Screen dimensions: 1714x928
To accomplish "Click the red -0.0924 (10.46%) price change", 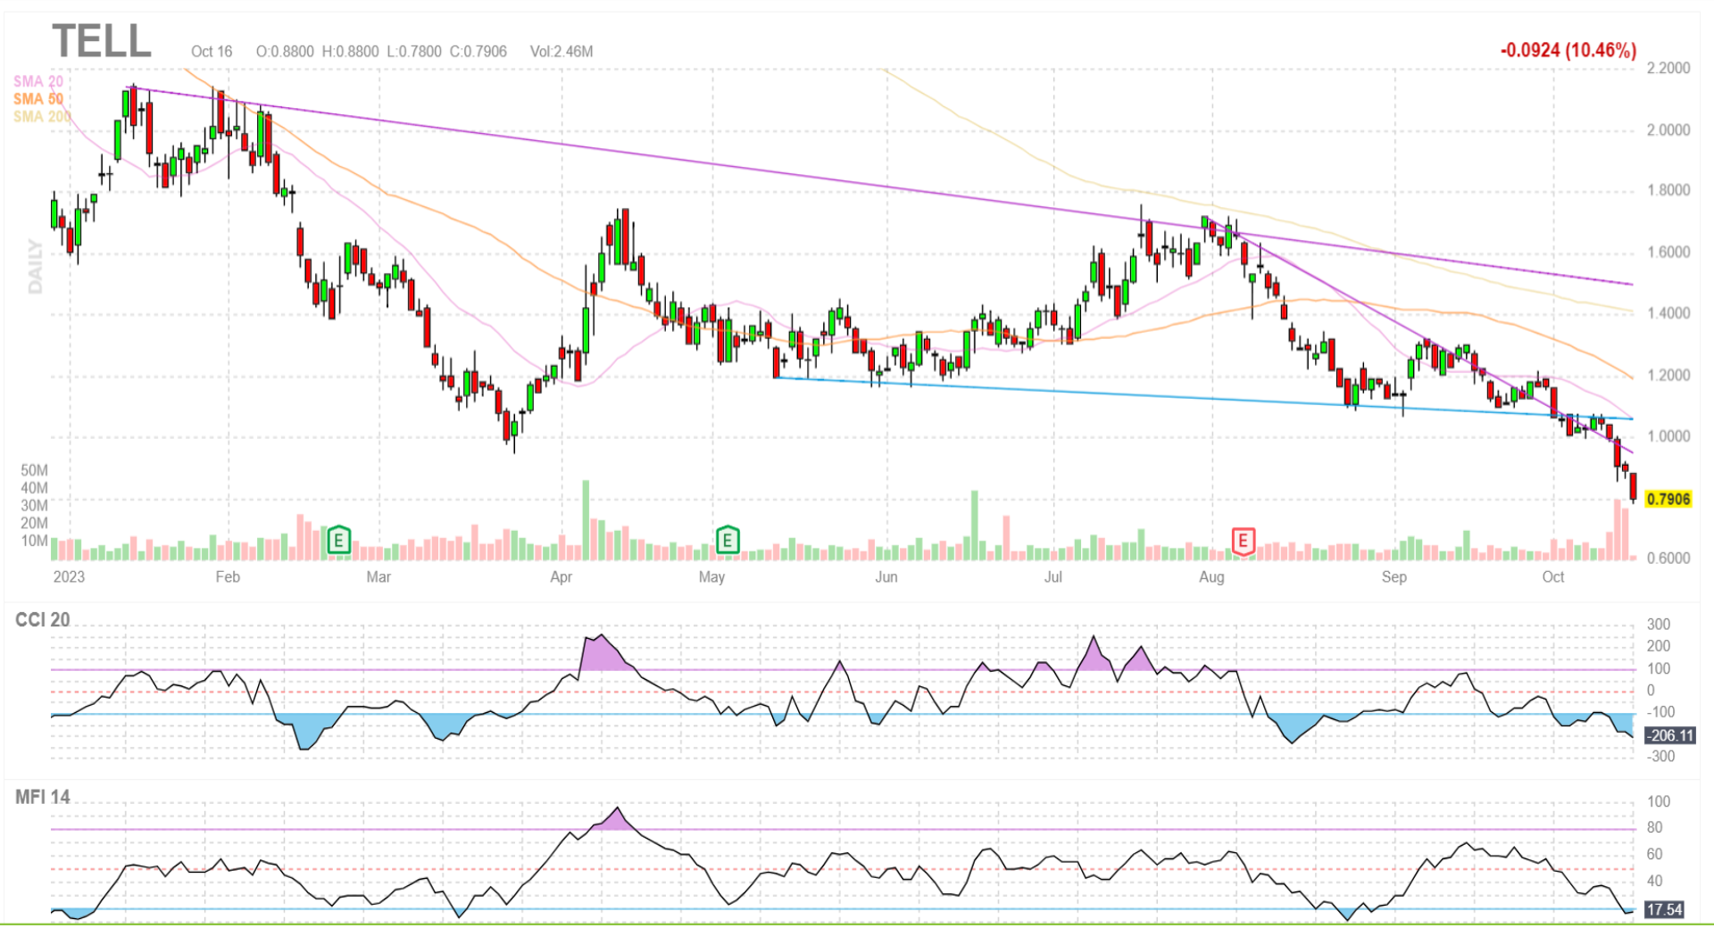I will click(x=1568, y=50).
